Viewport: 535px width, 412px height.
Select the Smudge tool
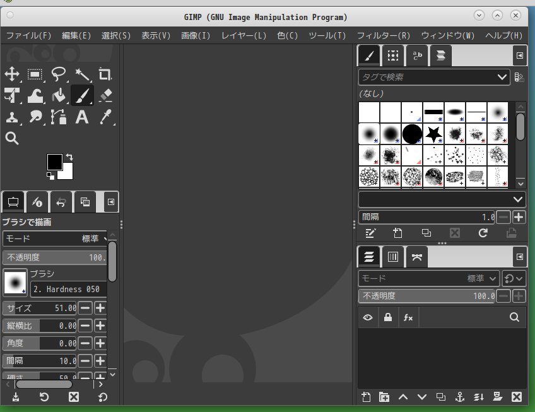(35, 117)
